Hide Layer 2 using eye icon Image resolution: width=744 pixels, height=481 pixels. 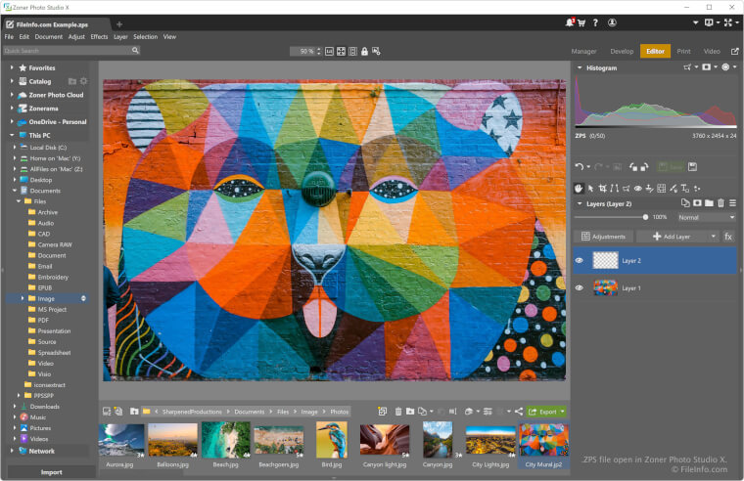(x=579, y=261)
